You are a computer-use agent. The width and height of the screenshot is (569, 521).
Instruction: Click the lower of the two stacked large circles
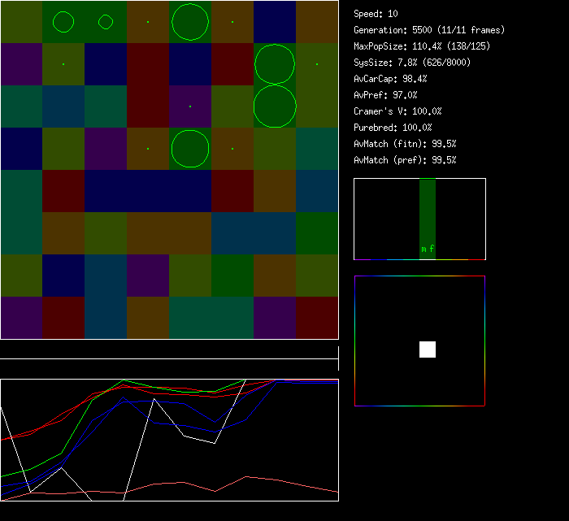(x=275, y=106)
